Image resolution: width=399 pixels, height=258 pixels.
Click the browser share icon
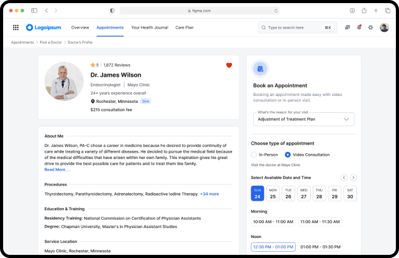point(364,11)
